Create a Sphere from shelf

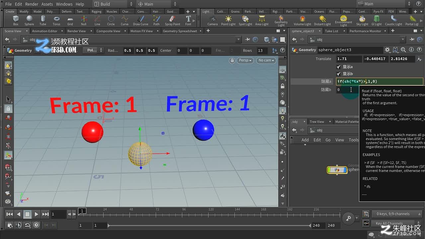coord(29,21)
